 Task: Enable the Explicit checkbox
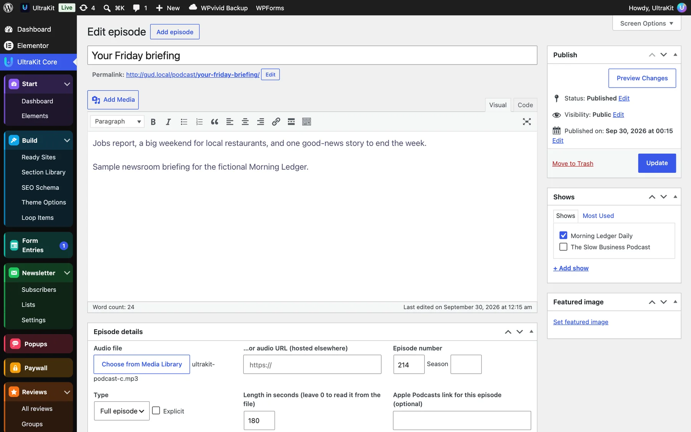(x=156, y=410)
